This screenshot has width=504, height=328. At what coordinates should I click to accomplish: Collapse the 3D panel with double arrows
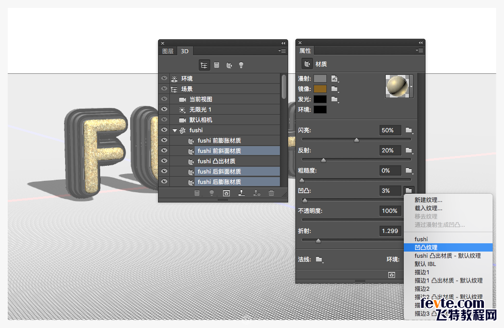pos(283,43)
